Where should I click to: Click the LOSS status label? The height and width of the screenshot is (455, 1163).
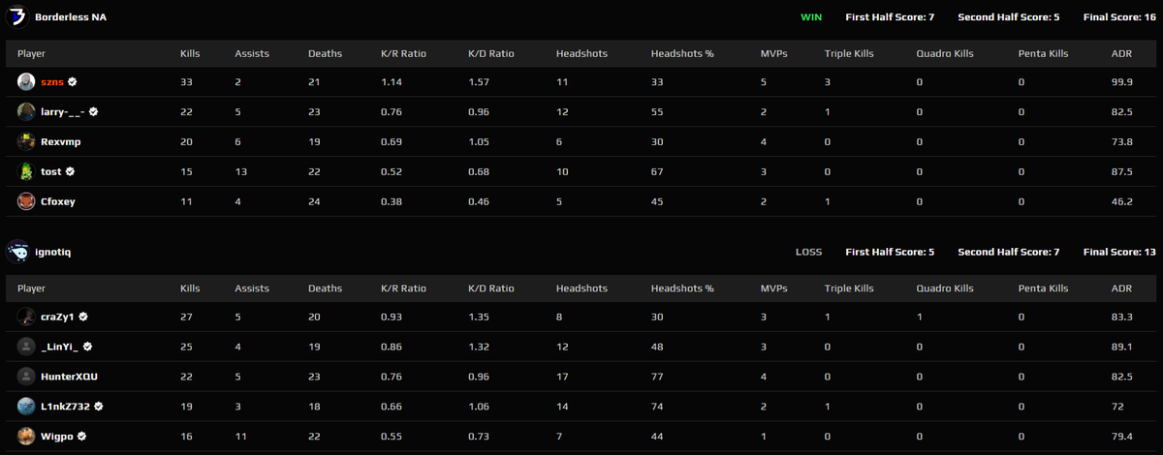click(808, 252)
